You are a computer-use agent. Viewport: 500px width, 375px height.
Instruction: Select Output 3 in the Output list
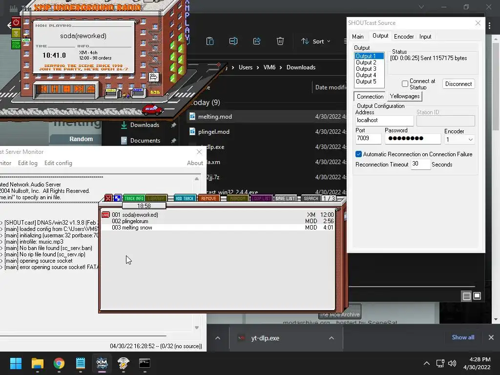[369, 69]
